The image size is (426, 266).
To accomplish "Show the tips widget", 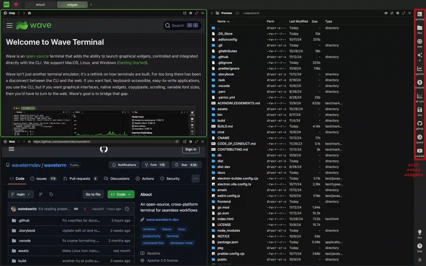I will pos(419,234).
